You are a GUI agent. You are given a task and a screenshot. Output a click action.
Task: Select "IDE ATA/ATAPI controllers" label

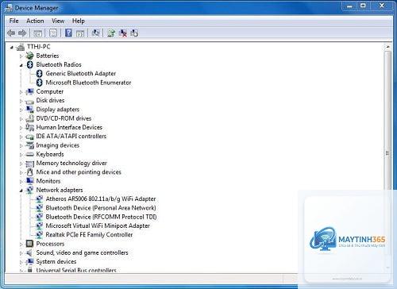[71, 136]
